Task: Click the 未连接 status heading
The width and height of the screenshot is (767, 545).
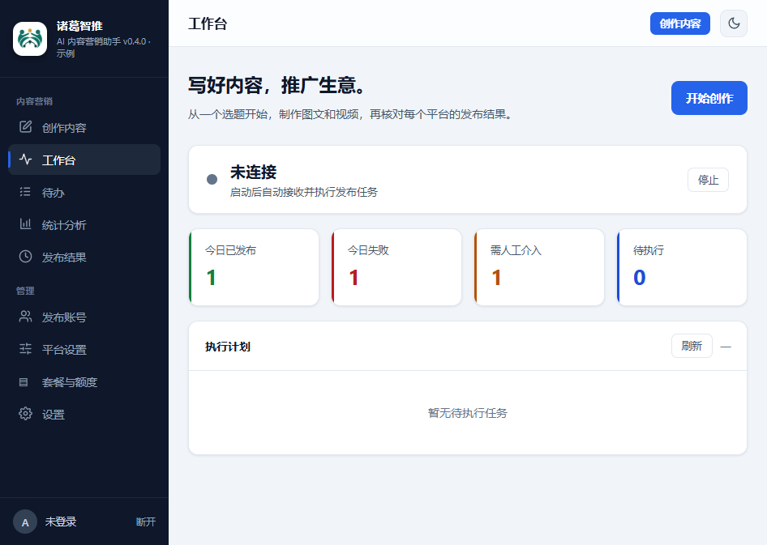Action: pyautogui.click(x=254, y=172)
